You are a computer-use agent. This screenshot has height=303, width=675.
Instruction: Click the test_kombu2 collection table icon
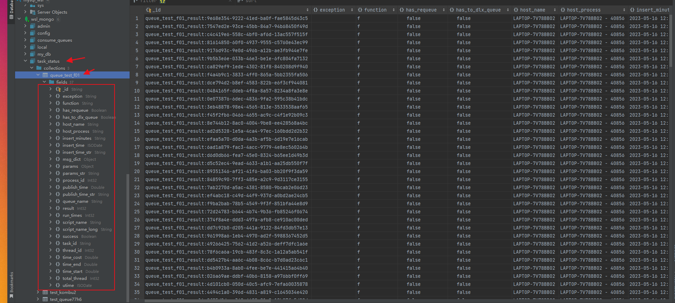[45, 292]
